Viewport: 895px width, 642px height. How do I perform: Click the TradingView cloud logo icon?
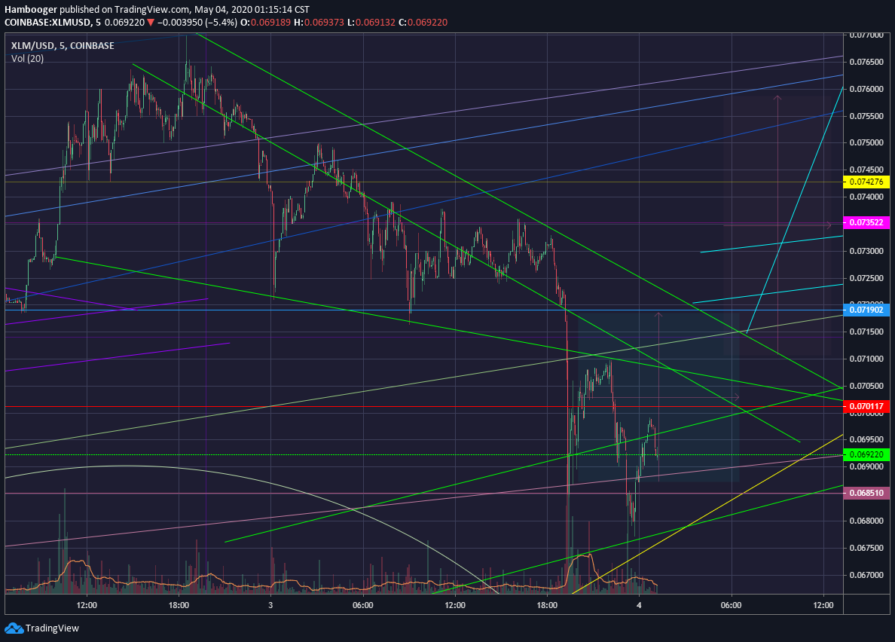14,628
